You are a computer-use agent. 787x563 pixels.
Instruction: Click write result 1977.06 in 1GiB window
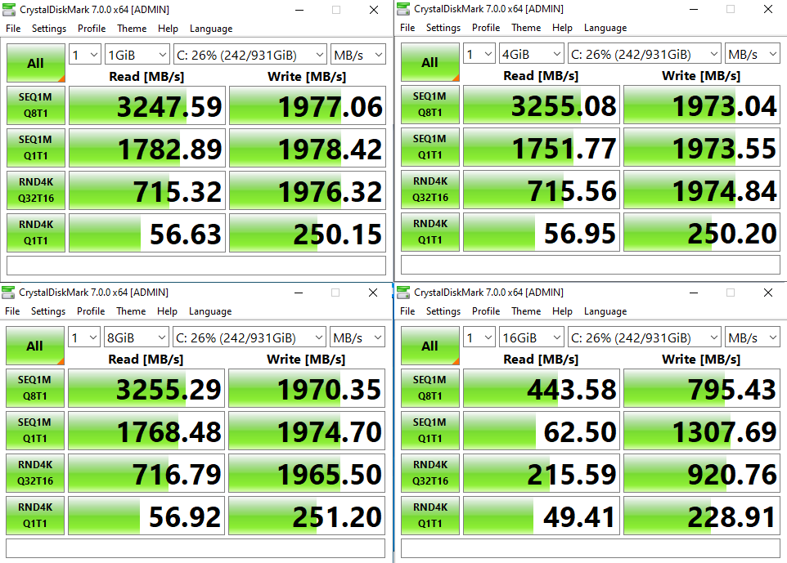tap(307, 105)
